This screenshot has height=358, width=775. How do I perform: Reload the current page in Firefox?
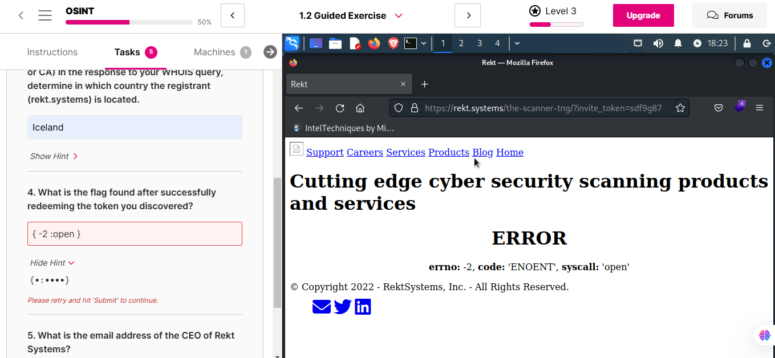(x=340, y=108)
